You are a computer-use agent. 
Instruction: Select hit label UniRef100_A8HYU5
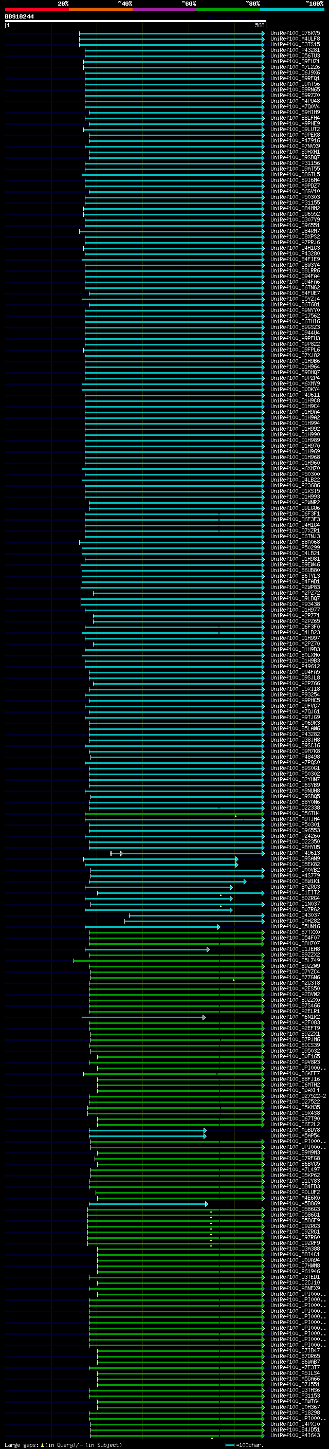[295, 848]
